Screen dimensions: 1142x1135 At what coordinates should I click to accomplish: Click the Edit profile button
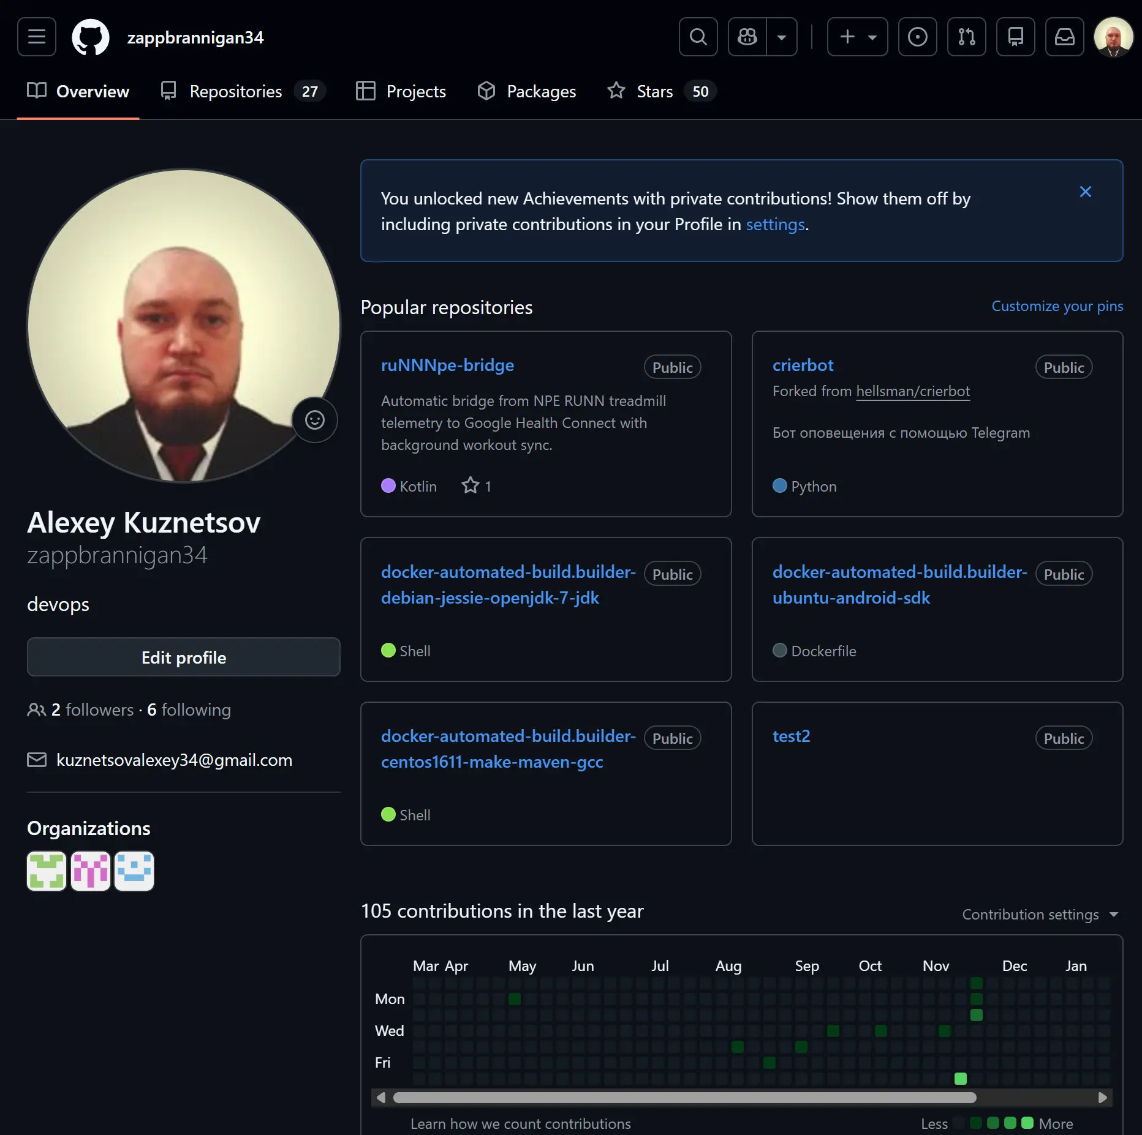tap(183, 657)
